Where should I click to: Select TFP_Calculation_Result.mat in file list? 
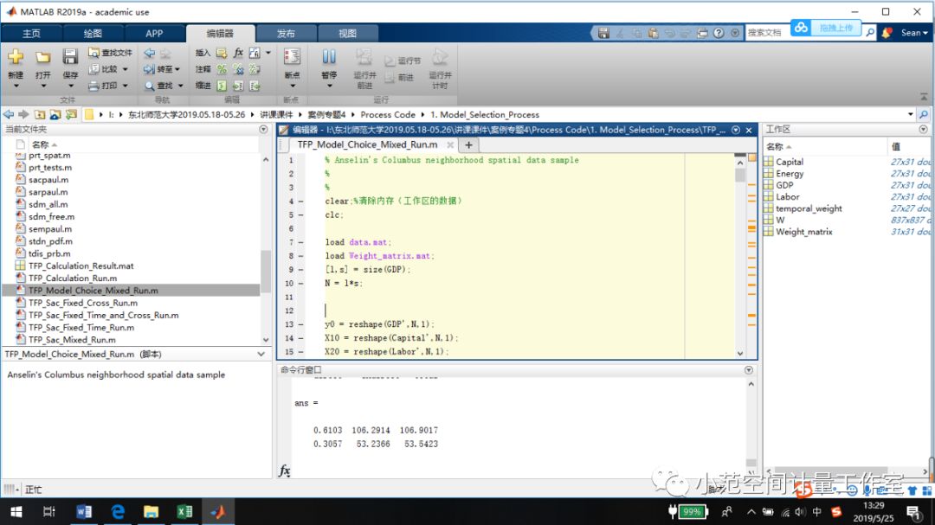(x=81, y=266)
